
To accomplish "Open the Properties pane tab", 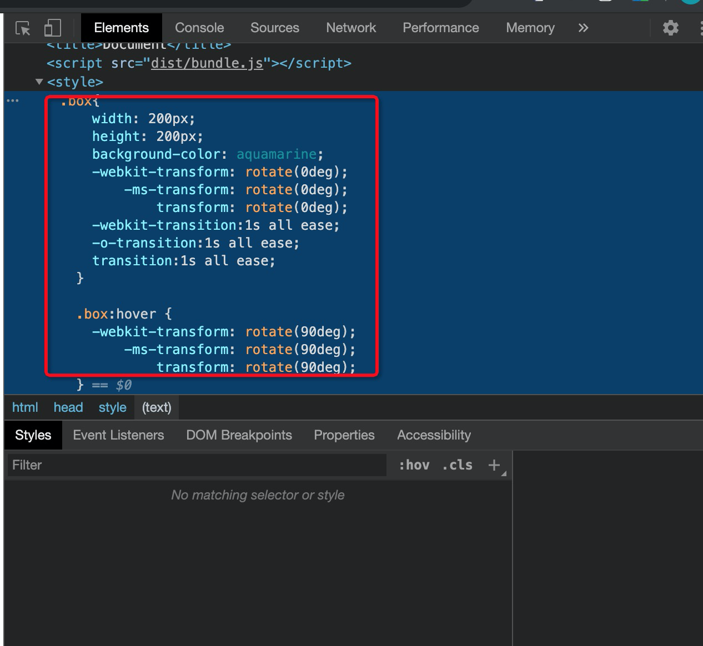I will [x=344, y=435].
